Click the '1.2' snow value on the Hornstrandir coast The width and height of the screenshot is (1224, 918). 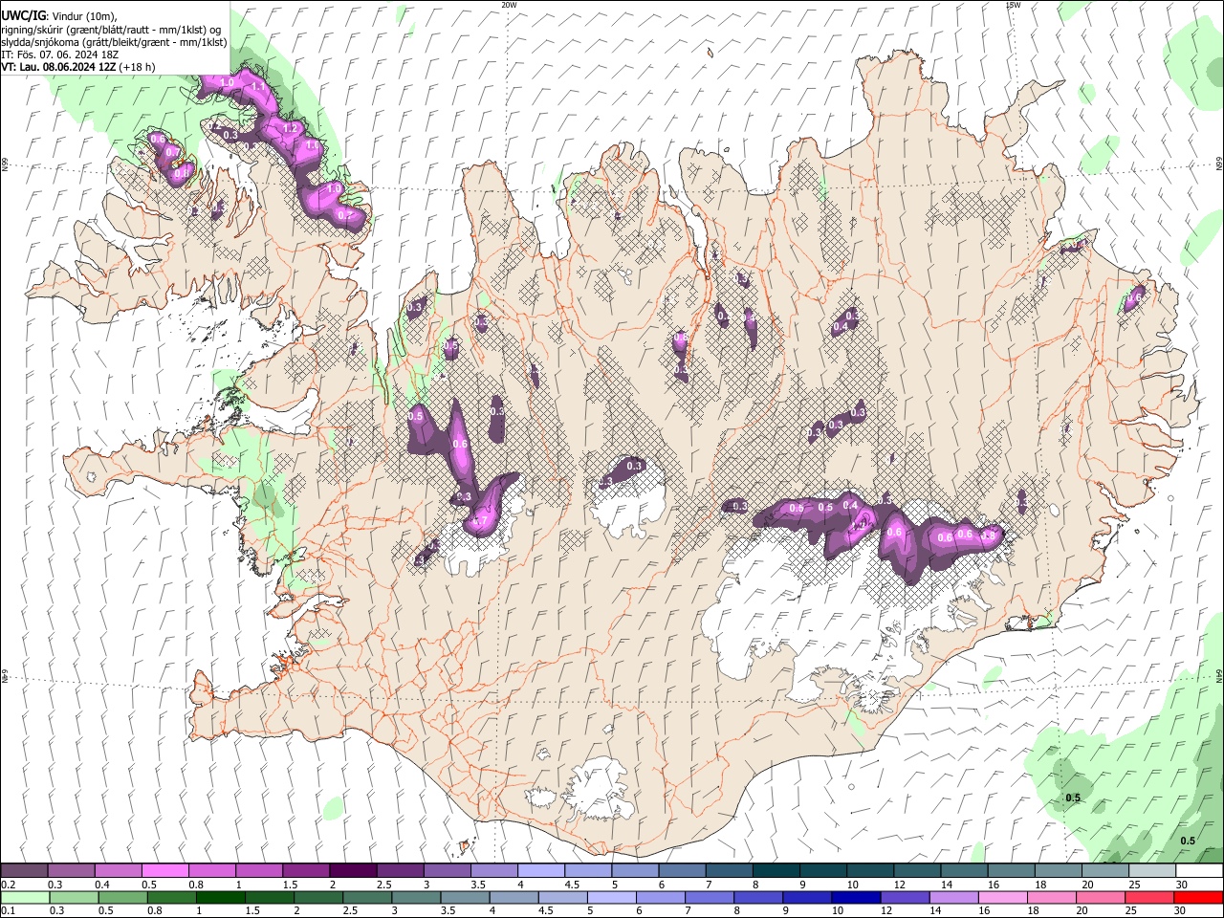(x=292, y=128)
